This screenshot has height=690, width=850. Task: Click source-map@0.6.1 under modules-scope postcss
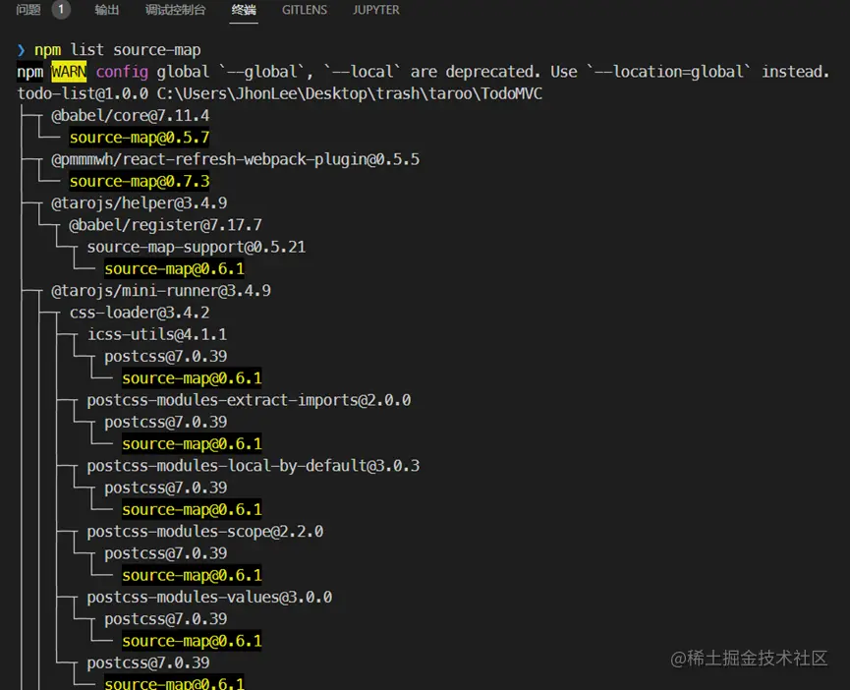pyautogui.click(x=192, y=575)
